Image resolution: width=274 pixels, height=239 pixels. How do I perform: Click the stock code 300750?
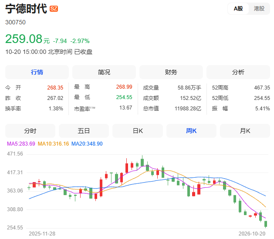pyautogui.click(x=15, y=22)
